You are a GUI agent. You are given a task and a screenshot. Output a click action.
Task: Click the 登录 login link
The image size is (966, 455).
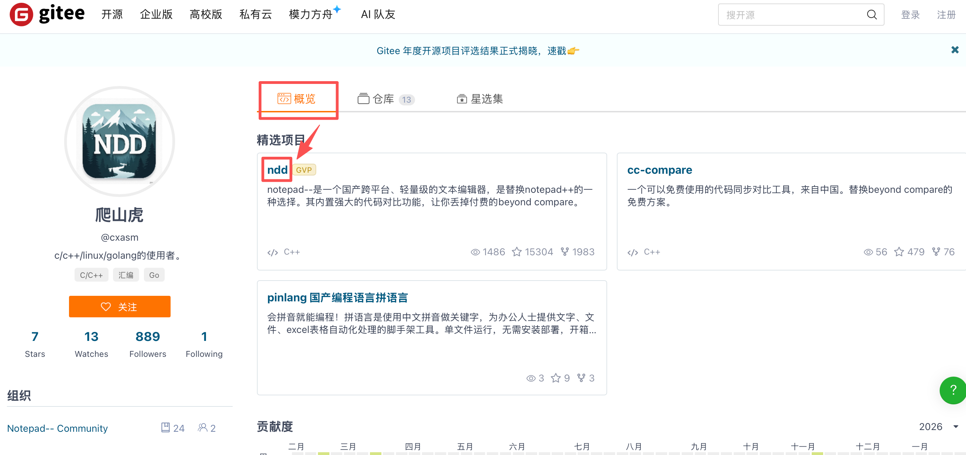(x=910, y=15)
